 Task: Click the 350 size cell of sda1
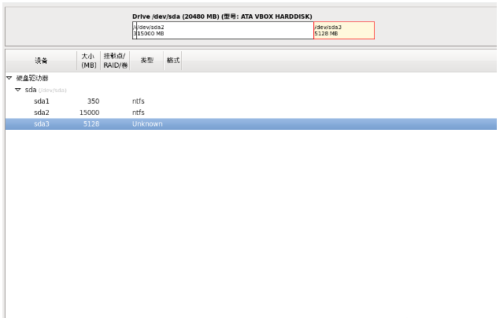(93, 101)
